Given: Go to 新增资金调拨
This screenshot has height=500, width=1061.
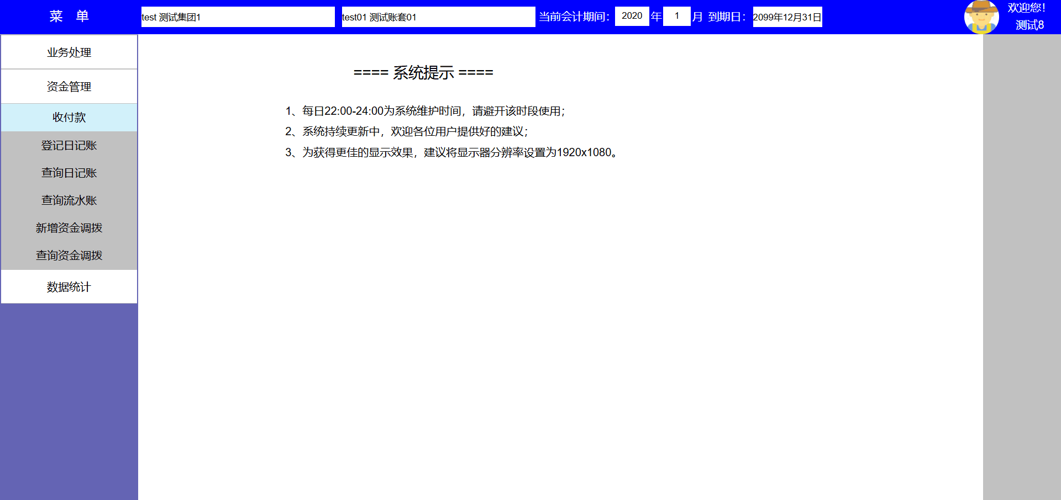Looking at the screenshot, I should point(69,228).
